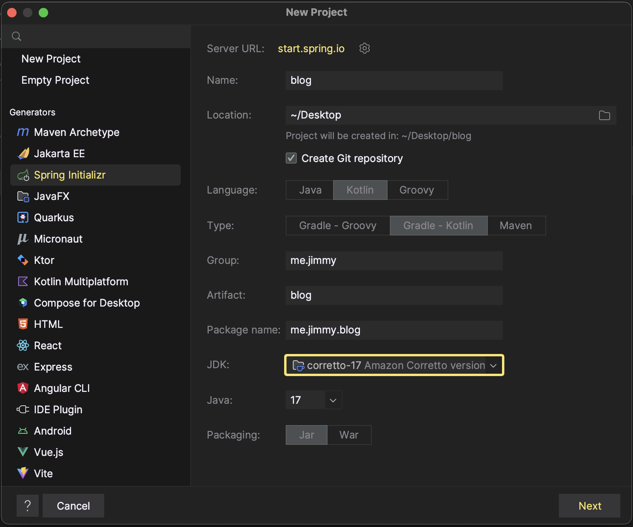Select the Quarkus generator
Screen dimensions: 633x527
point(96,218)
